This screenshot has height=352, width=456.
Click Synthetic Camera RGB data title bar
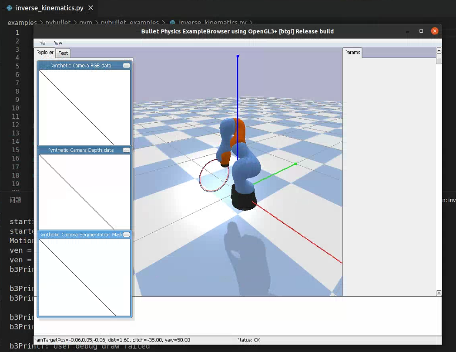click(81, 65)
